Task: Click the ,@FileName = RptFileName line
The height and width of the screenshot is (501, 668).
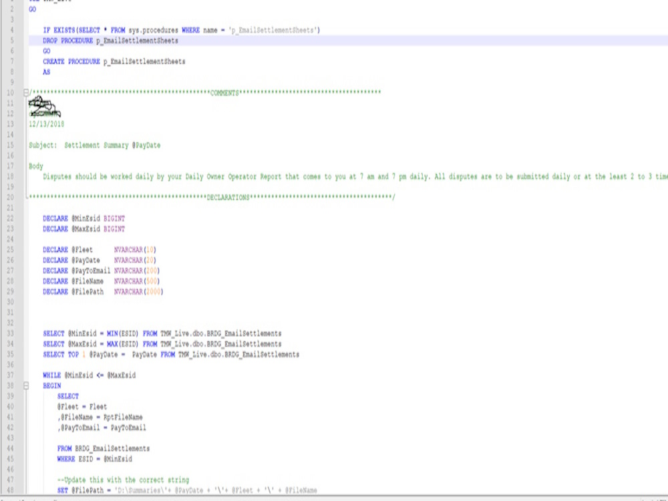Action: [100, 417]
